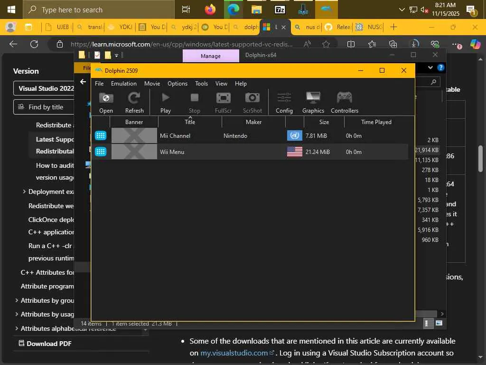Select the Mii Channel title
This screenshot has width=486, height=365.
pos(175,135)
